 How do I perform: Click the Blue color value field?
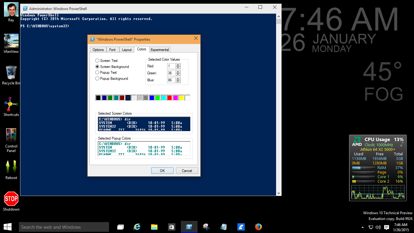tap(171, 80)
